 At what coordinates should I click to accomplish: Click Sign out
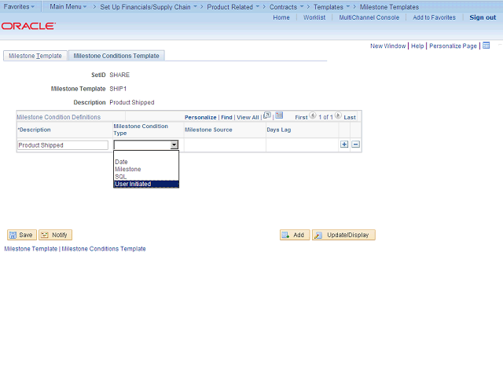(483, 17)
